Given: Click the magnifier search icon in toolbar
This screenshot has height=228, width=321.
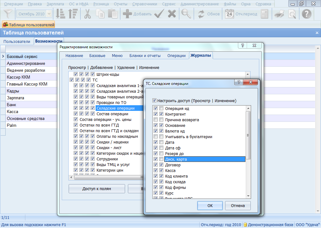Looking at the screenshot, I should [187, 14].
